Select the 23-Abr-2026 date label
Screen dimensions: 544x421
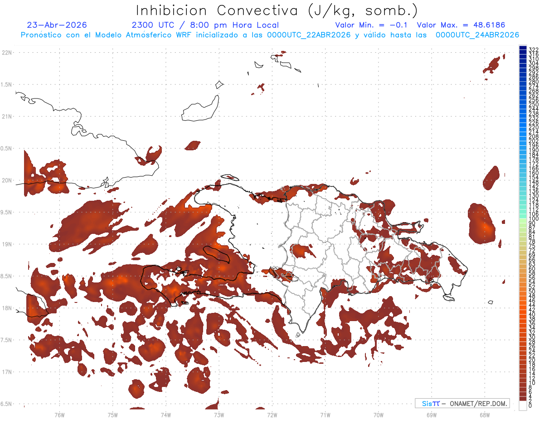(57, 25)
